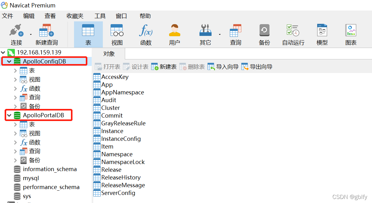
Task: Select the 表 (Table) toolbar icon
Action: point(88,35)
